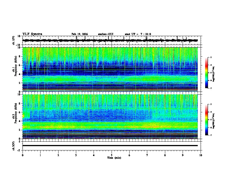
Task: Click time axis tick label "6"
Action: coord(129,155)
